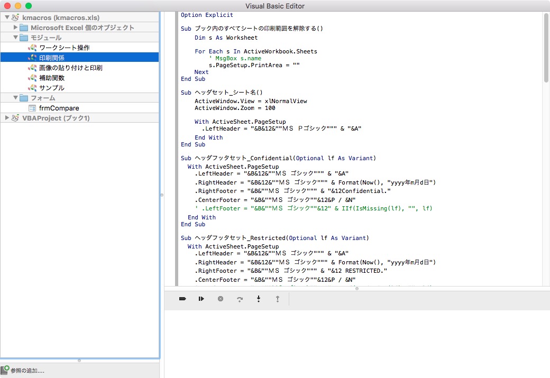Click the Step Into debug button
550x378 pixels.
[x=259, y=299]
